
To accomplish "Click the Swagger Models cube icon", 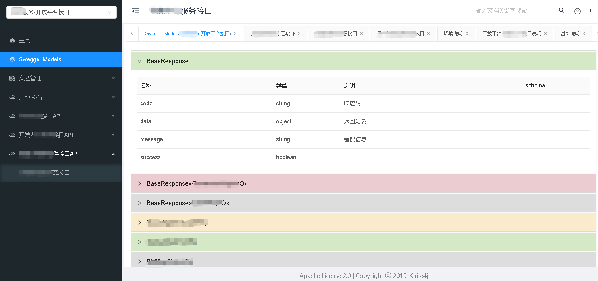I will coord(12,59).
